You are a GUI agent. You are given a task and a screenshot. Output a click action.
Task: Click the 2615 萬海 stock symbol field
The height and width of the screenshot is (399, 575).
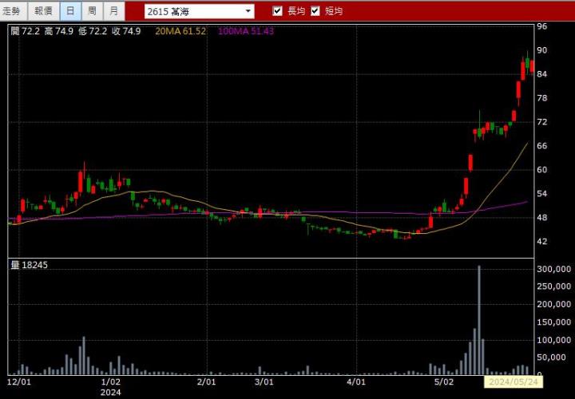[193, 12]
